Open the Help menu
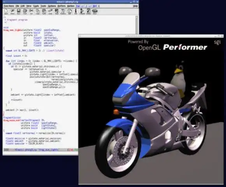 pos(135,6)
